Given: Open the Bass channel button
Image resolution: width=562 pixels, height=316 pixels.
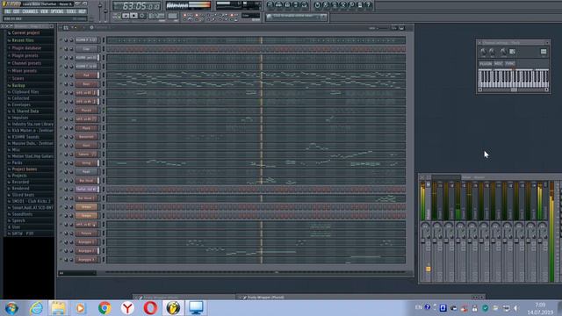Looking at the screenshot, I should pyautogui.click(x=86, y=84).
